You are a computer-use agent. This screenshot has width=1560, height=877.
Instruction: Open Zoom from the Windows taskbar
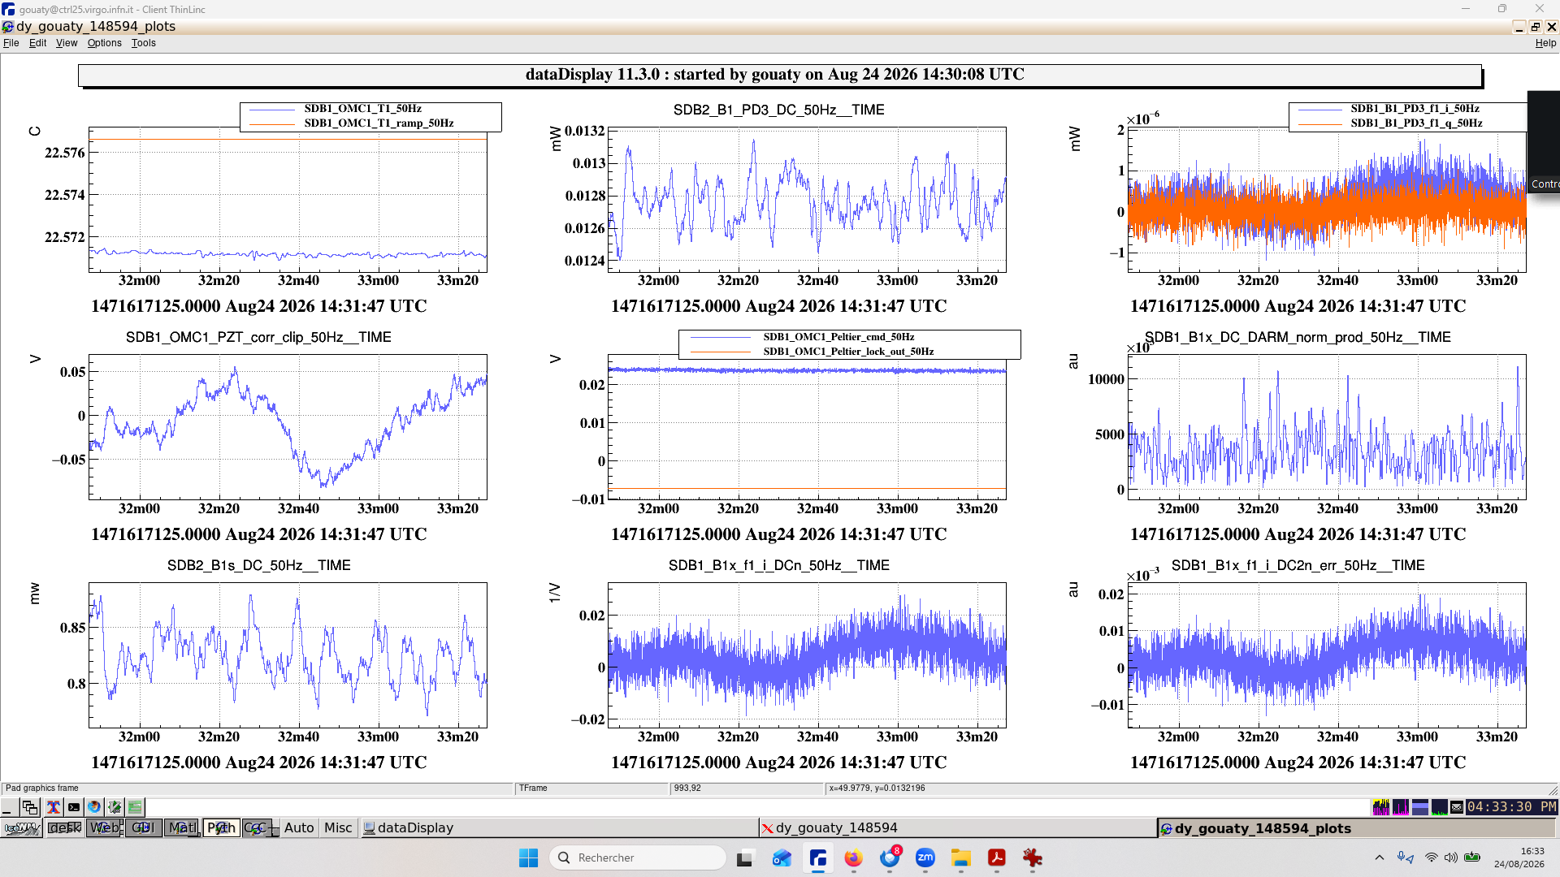(925, 858)
